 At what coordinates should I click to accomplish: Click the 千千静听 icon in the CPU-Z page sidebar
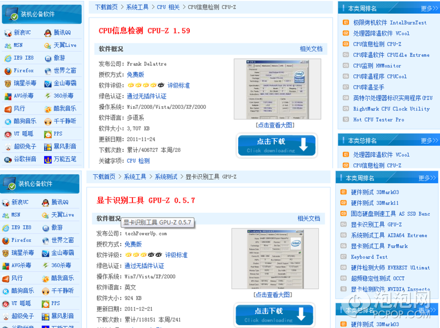[x=48, y=122]
